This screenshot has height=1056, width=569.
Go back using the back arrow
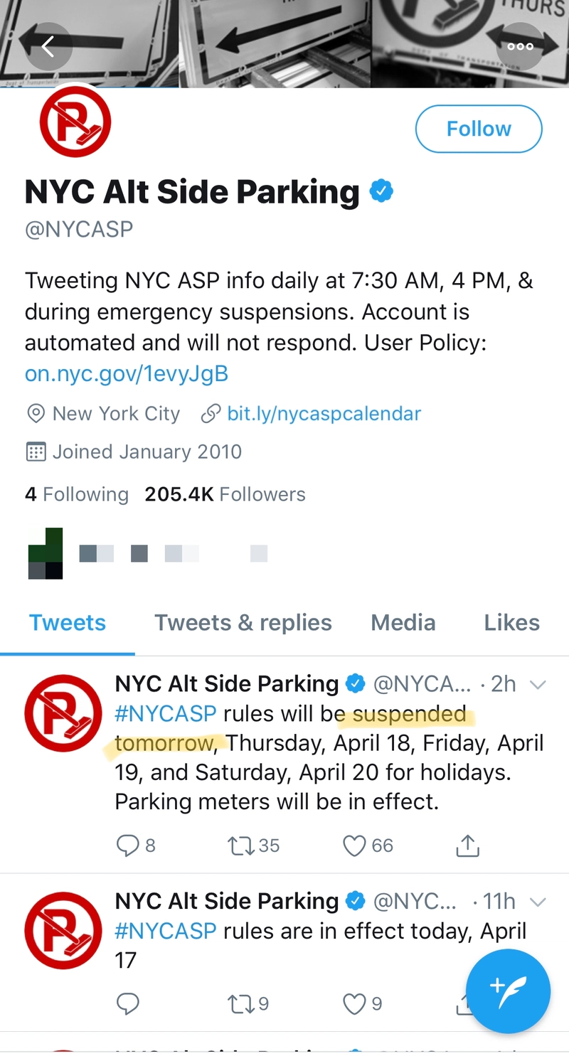click(x=47, y=46)
